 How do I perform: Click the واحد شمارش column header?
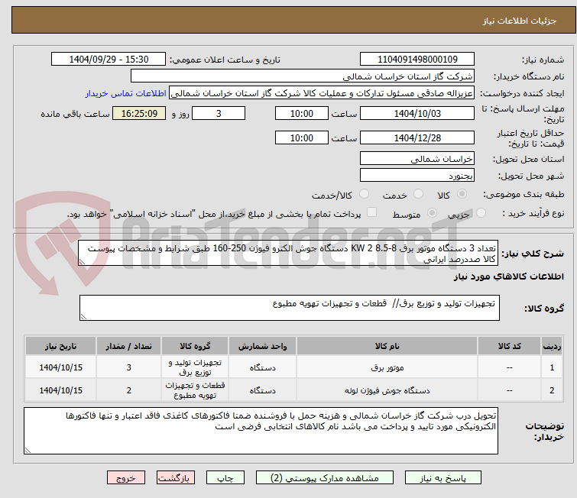(x=262, y=346)
